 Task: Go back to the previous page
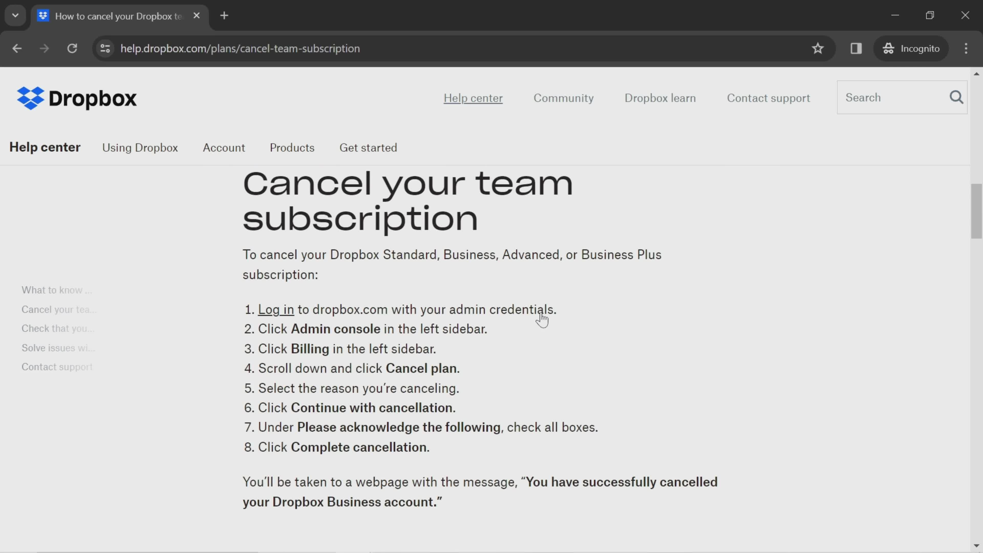[x=17, y=48]
